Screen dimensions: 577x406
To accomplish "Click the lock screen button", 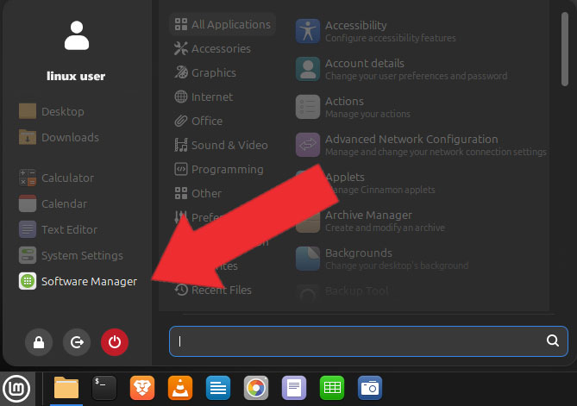I will point(39,342).
